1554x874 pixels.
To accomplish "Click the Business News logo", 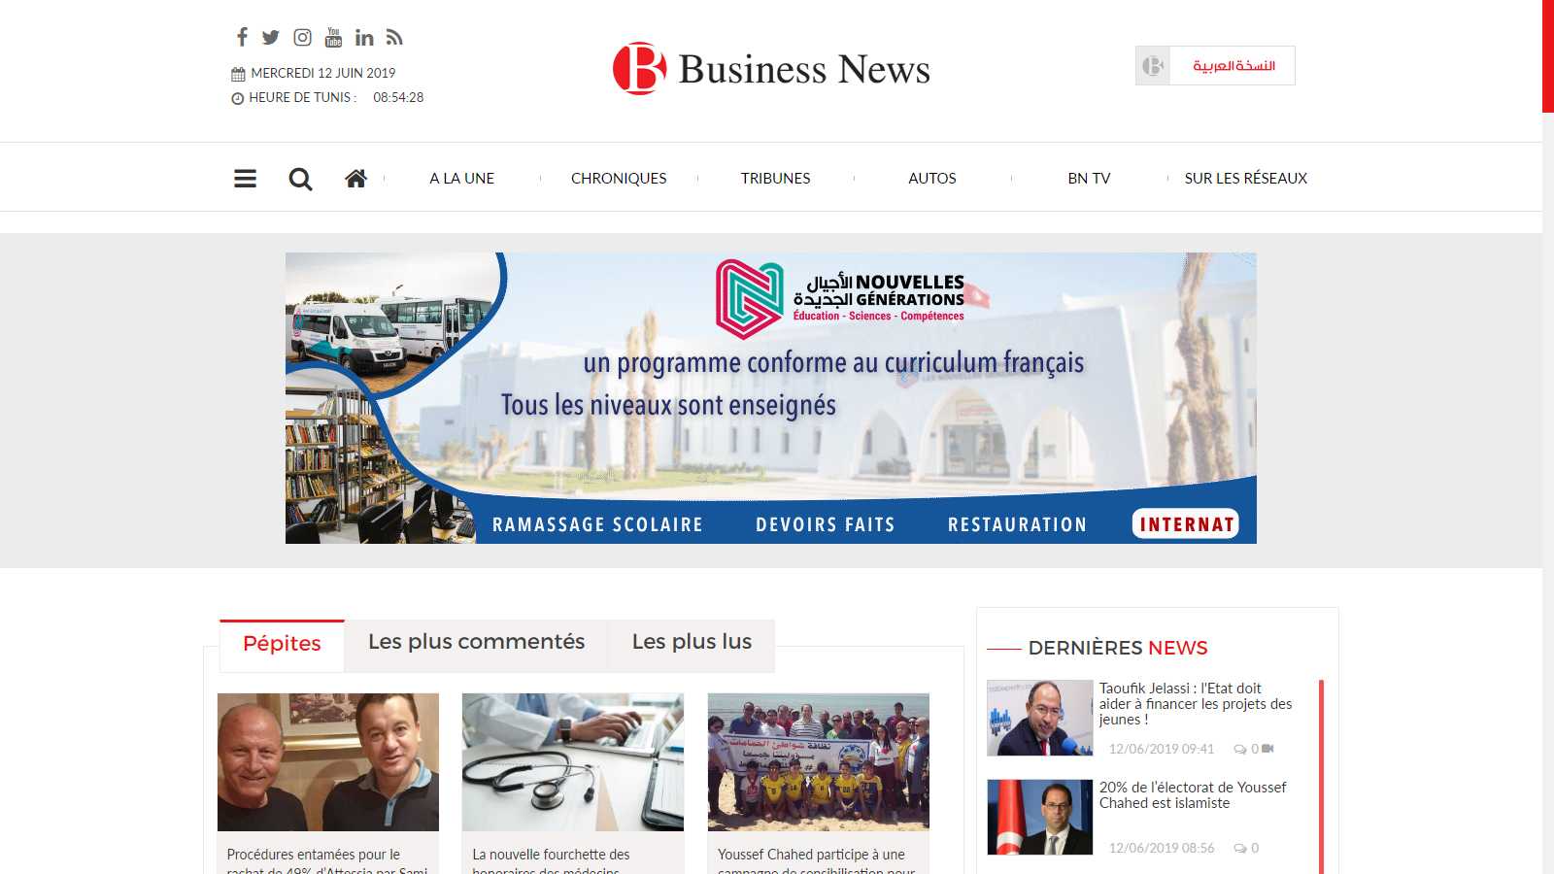I will [771, 69].
